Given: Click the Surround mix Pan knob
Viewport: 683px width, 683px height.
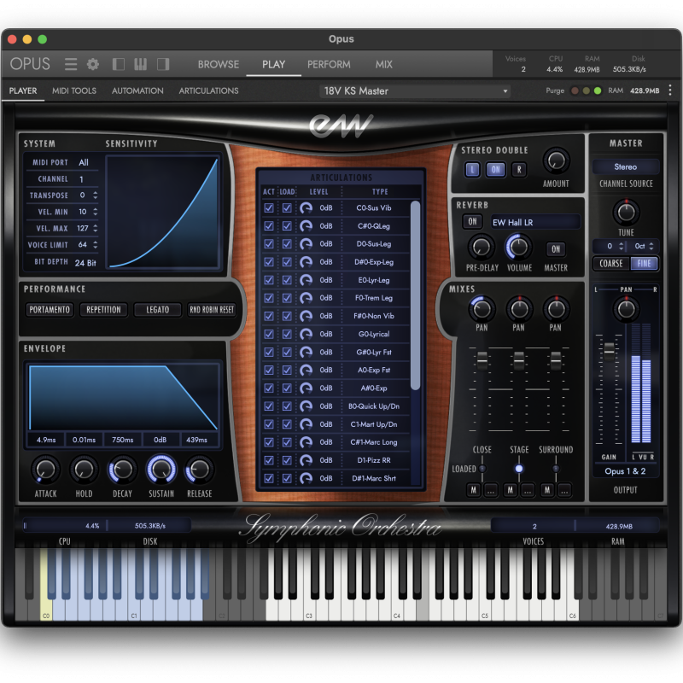Looking at the screenshot, I should click(x=556, y=309).
